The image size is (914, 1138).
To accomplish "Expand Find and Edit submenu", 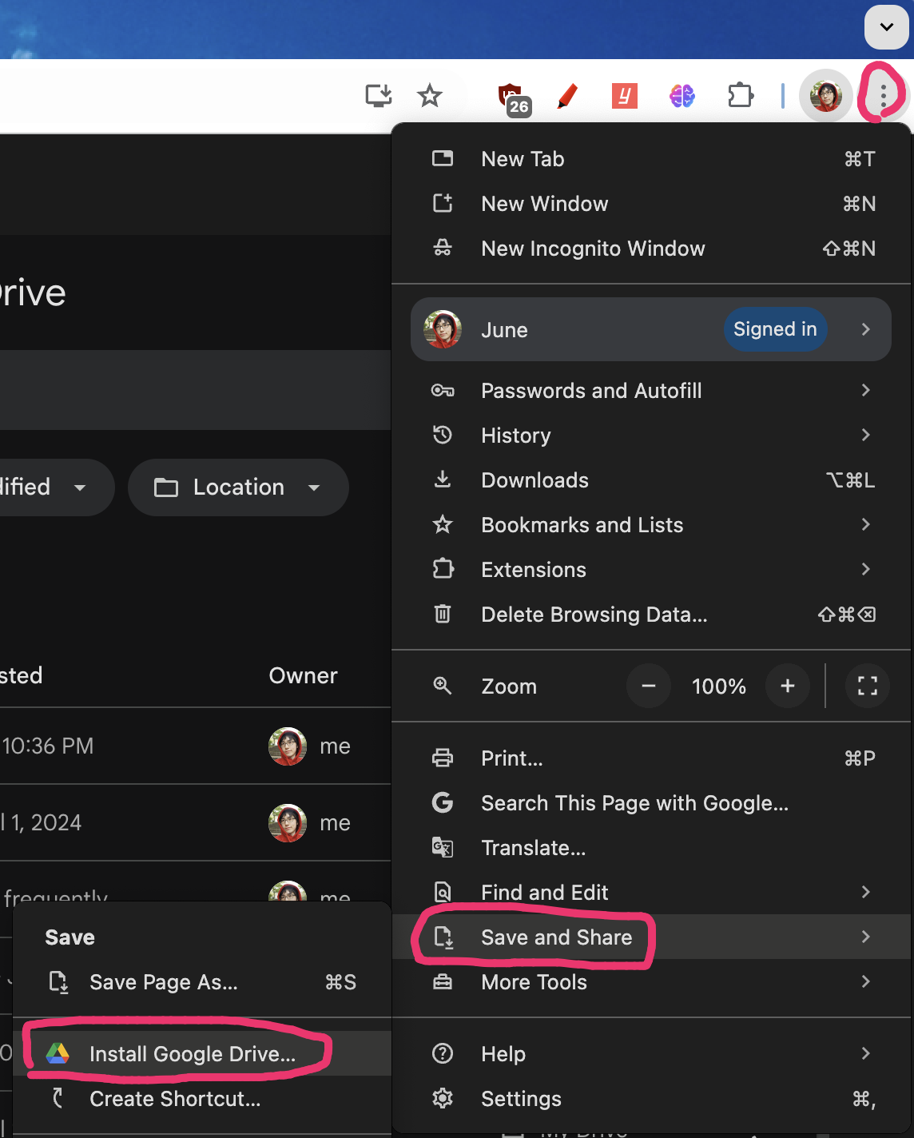I will 651,893.
